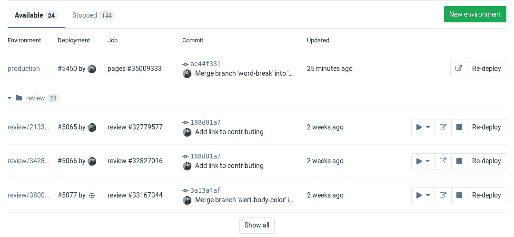The height and width of the screenshot is (237, 514).
Task: Open manual actions dropdown for review/3800
Action: (423, 195)
